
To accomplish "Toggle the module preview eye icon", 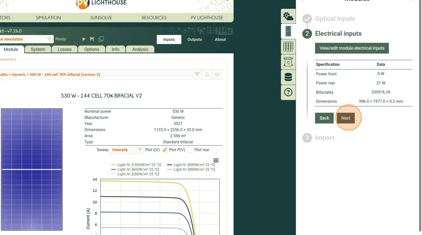I will 217,74.
